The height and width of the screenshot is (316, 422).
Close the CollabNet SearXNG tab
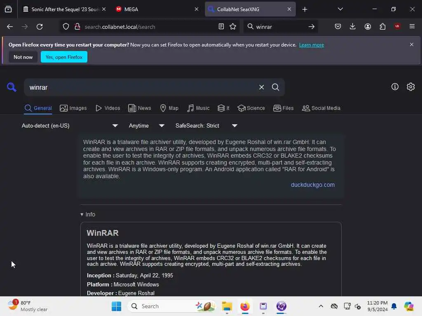(289, 9)
